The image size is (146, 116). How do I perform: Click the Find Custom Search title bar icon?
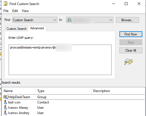(6, 4)
